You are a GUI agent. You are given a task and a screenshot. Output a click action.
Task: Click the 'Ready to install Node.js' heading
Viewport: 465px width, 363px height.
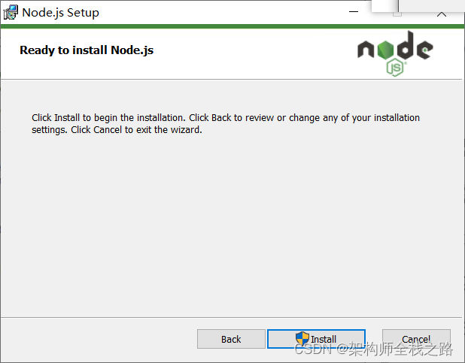(87, 50)
